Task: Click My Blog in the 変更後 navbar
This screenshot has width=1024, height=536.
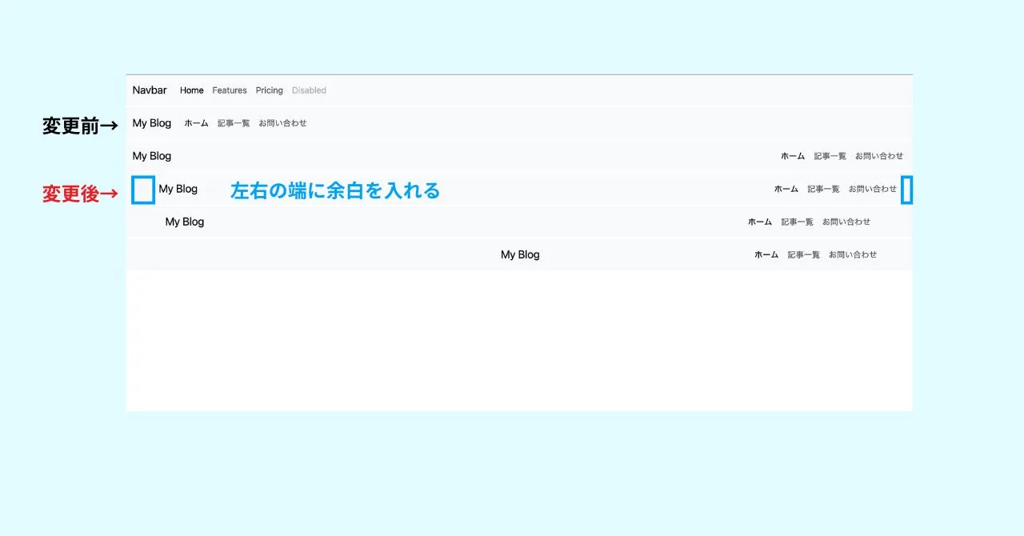Action: coord(178,189)
